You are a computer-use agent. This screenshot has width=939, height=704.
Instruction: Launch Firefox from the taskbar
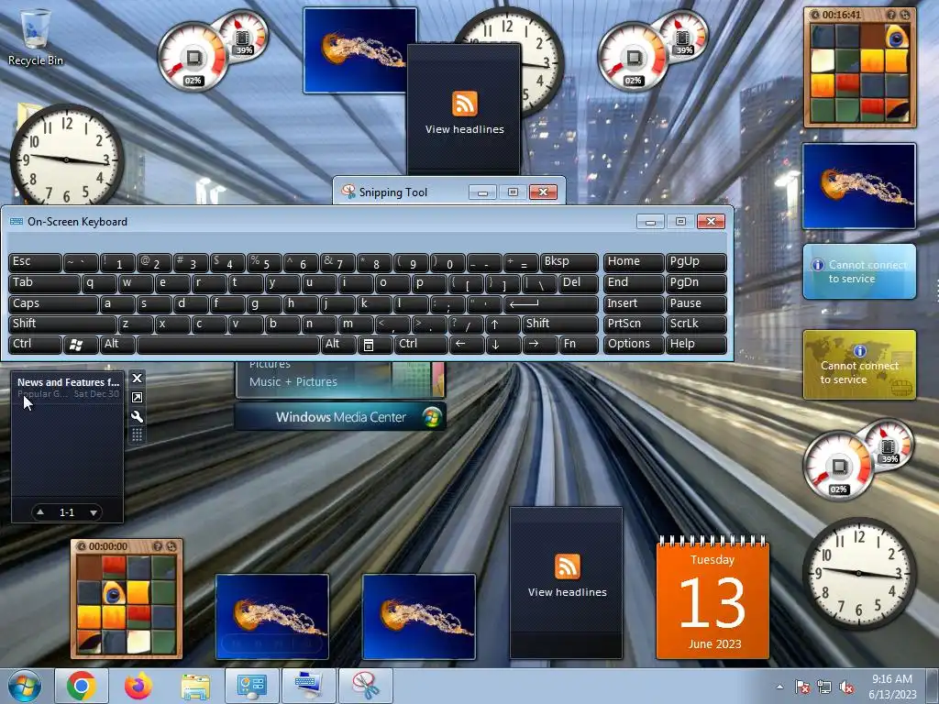click(x=138, y=686)
